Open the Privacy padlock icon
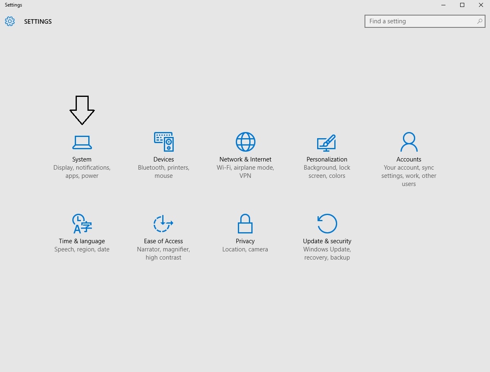This screenshot has width=490, height=372. pos(245,224)
